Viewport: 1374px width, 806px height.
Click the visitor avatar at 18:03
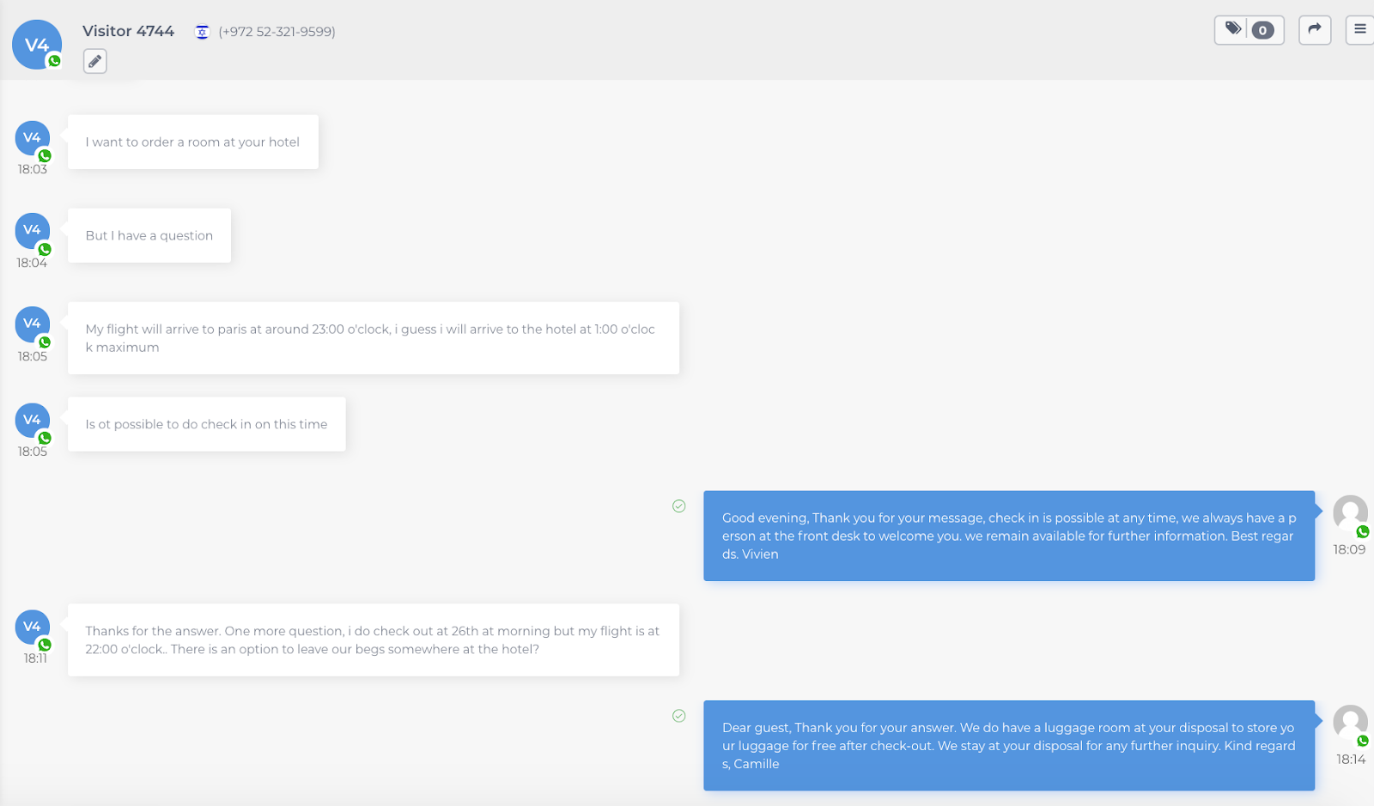click(x=33, y=138)
